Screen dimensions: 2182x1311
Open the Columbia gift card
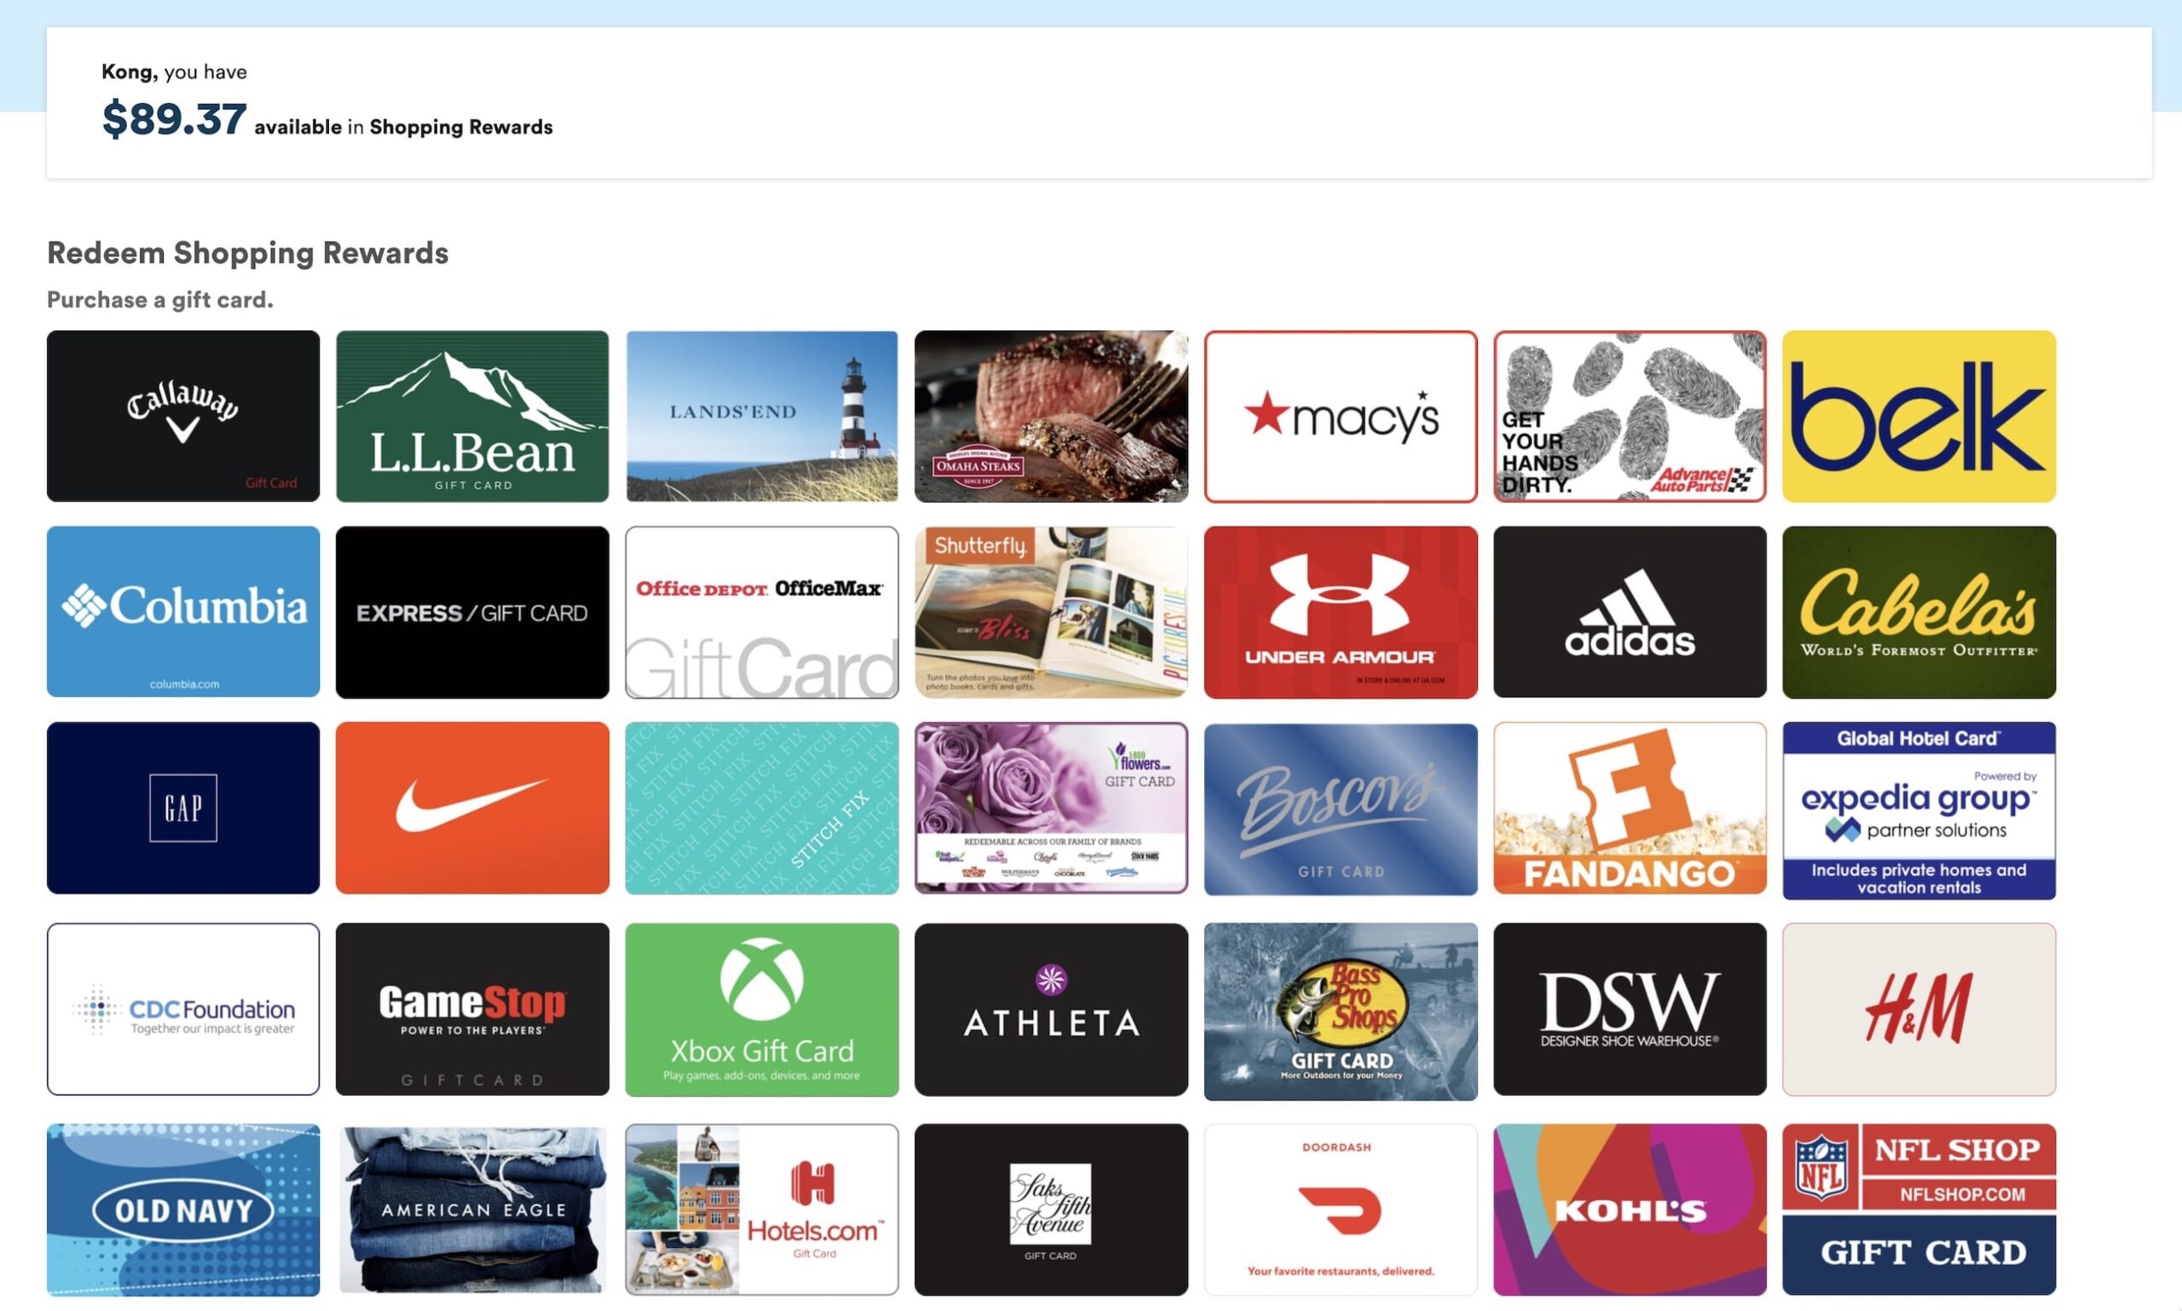(183, 612)
